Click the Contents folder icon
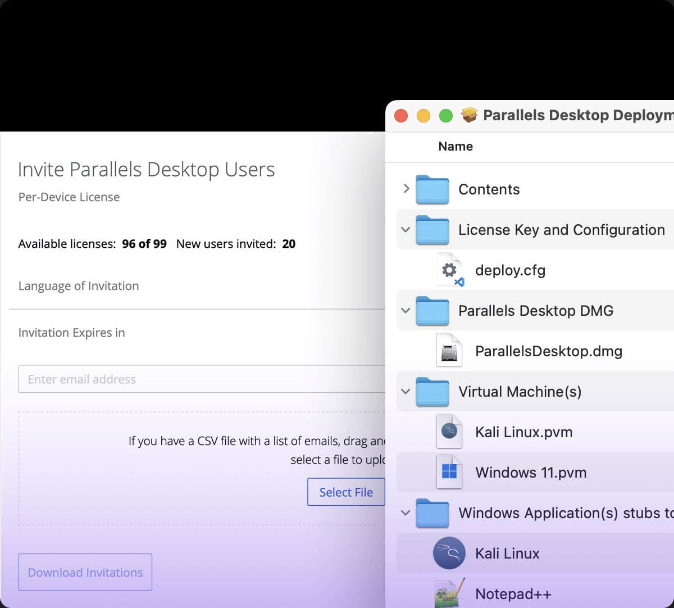Image resolution: width=674 pixels, height=608 pixels. [x=432, y=189]
